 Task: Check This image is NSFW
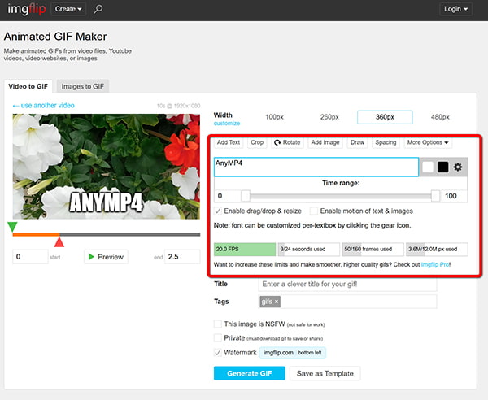(218, 324)
